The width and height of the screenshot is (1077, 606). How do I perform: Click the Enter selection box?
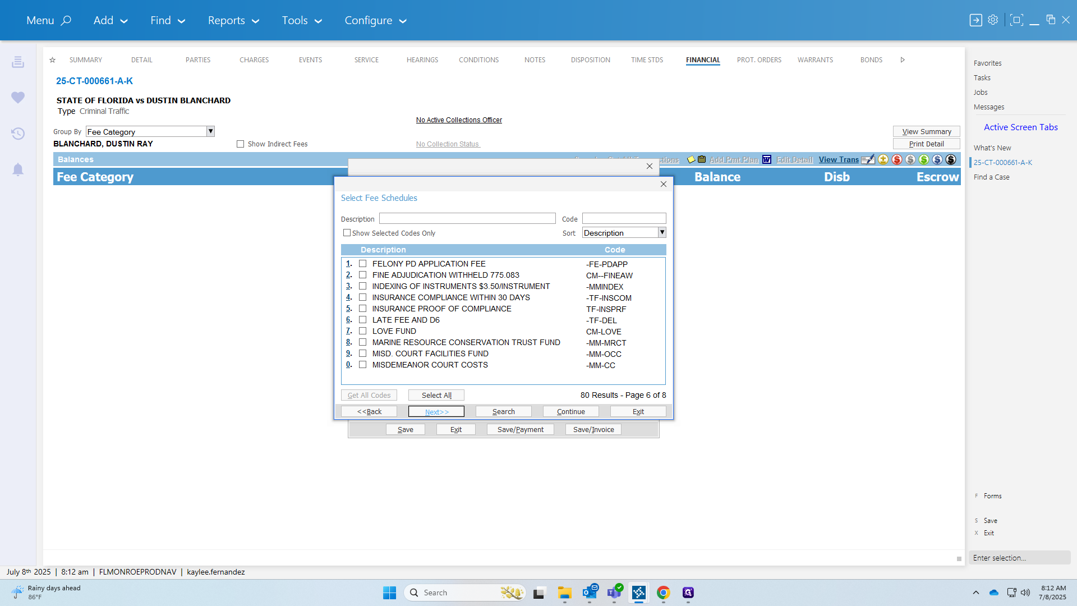[x=1020, y=558]
